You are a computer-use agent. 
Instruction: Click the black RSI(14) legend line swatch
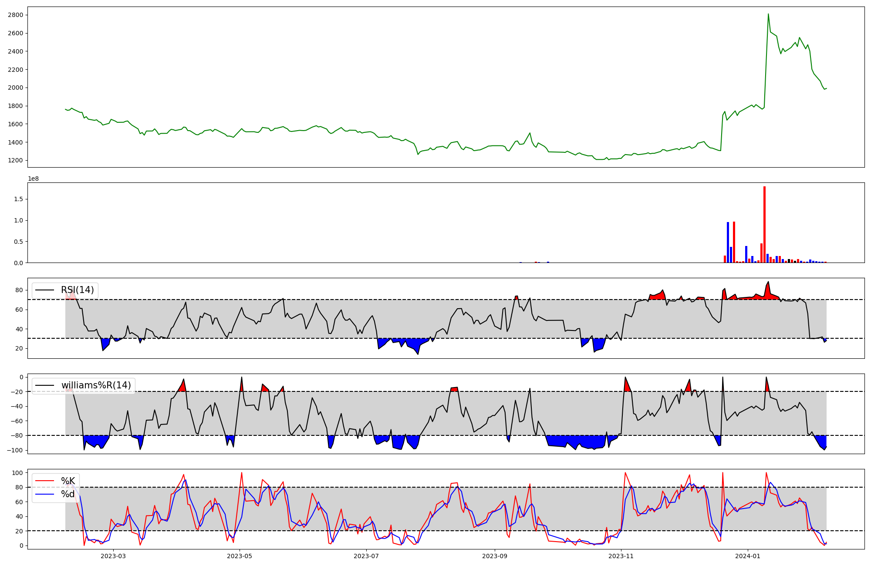click(x=44, y=290)
